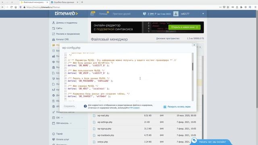The height and width of the screenshot is (145, 258).
Task: Click the Ускоритель сайтов rocket icon
Action: coord(54,112)
